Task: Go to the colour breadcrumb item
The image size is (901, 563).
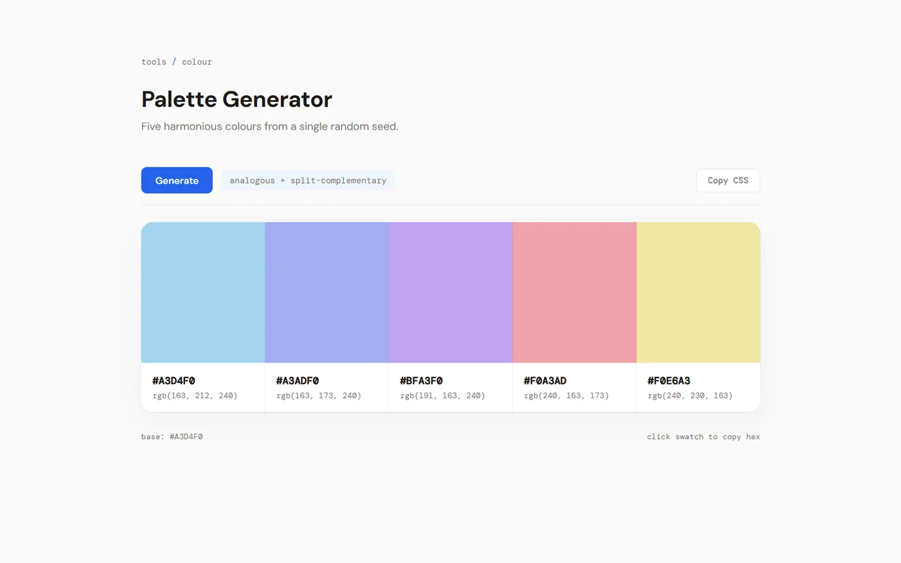Action: coord(197,62)
